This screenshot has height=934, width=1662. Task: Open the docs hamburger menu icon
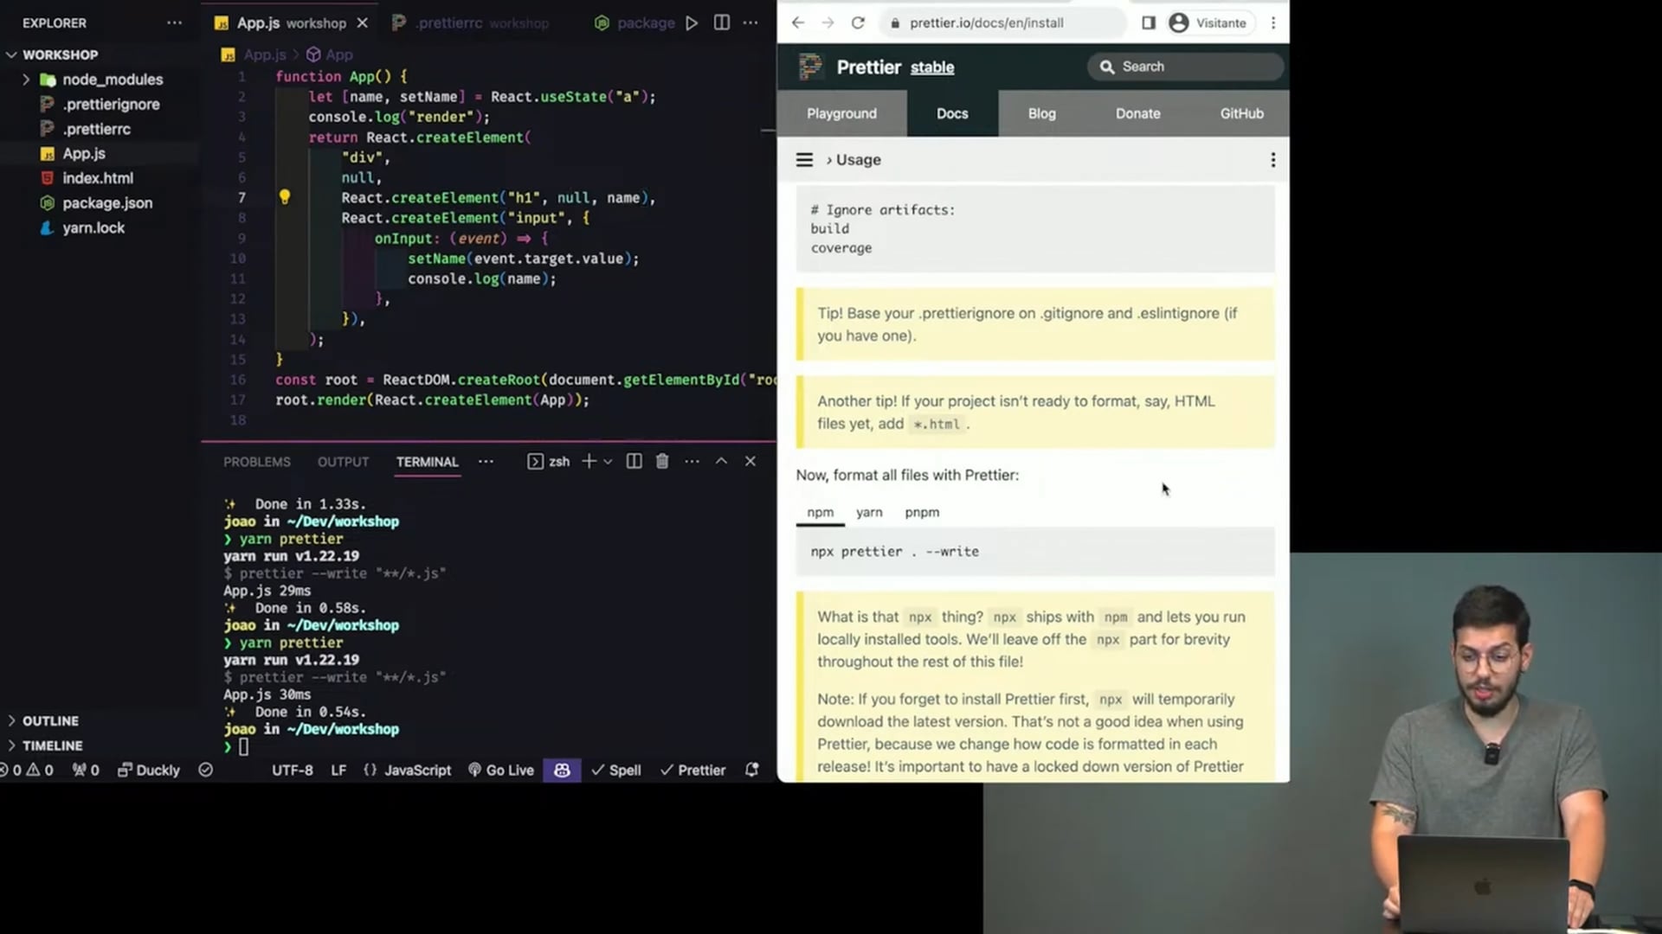pos(804,160)
